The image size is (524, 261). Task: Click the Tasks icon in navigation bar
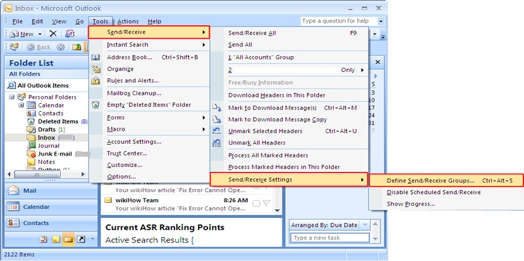[x=44, y=240]
